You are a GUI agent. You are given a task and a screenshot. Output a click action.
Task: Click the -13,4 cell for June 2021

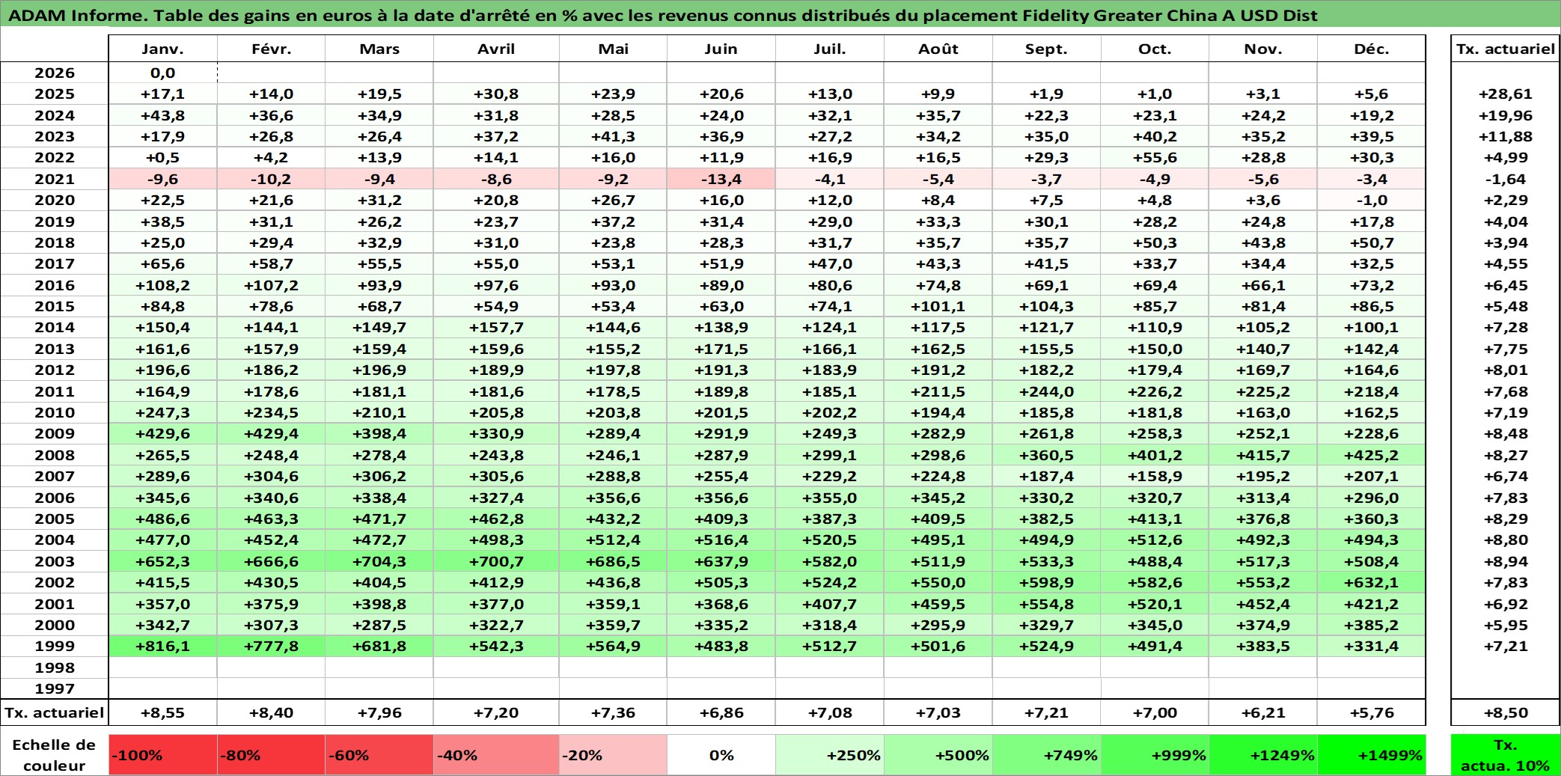(x=721, y=179)
